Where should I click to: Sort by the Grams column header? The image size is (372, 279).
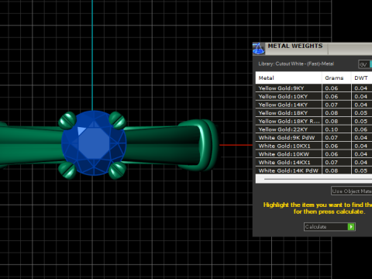pos(336,77)
